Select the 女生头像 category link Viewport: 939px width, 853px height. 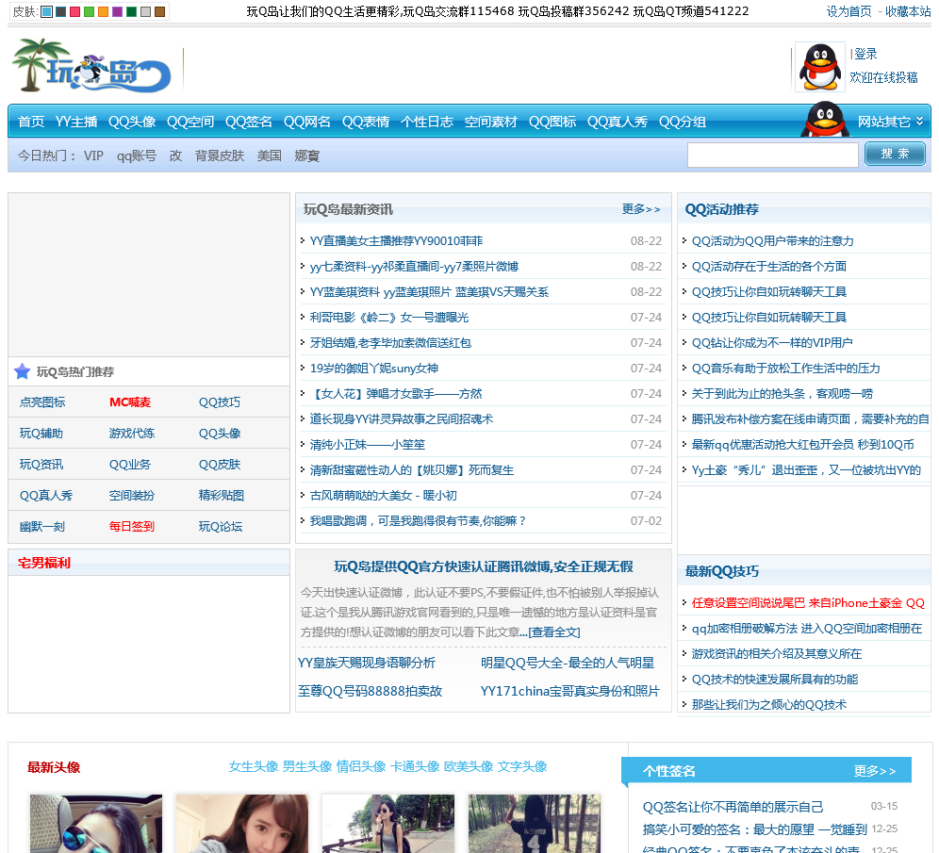tap(254, 766)
